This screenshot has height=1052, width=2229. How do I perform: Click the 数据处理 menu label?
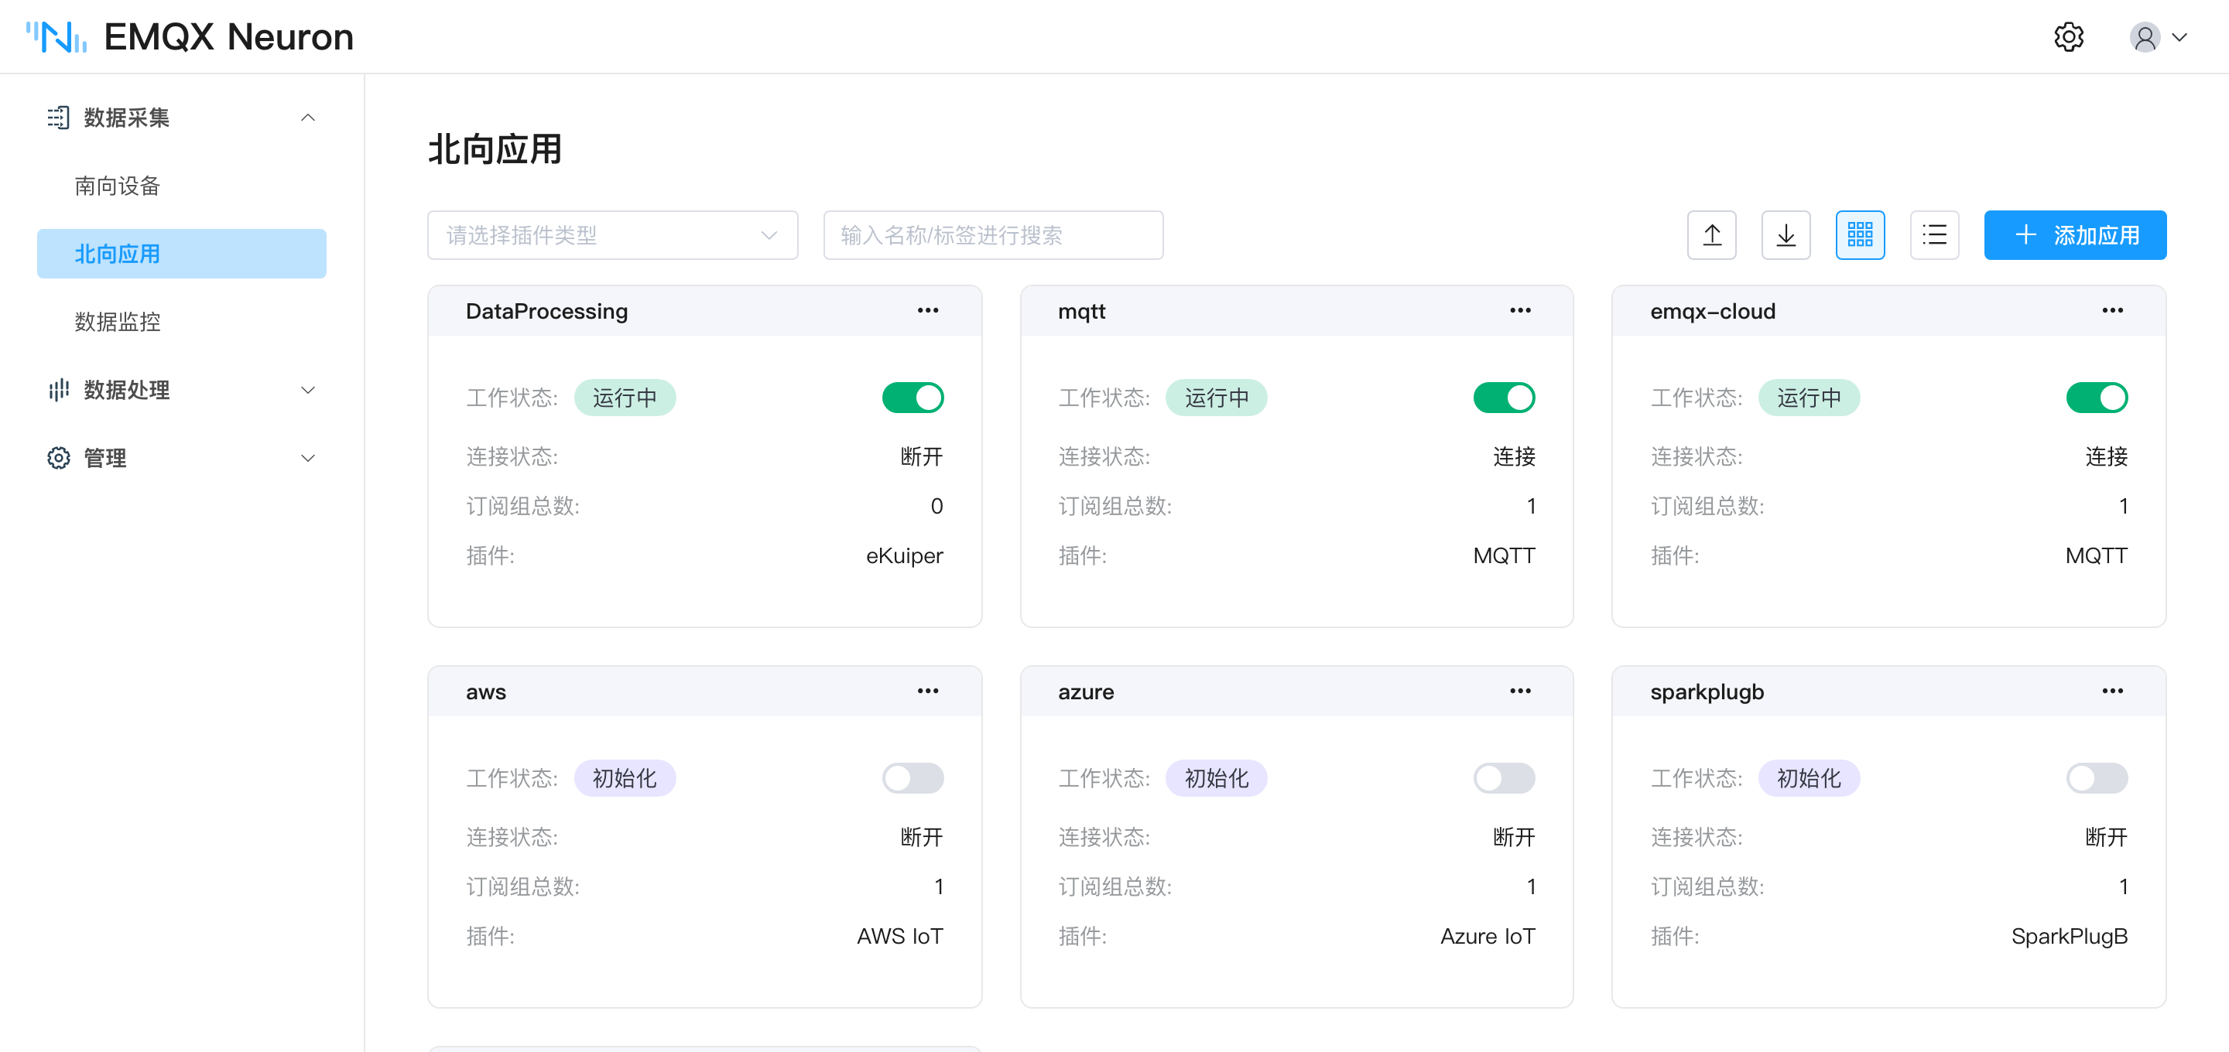click(126, 390)
